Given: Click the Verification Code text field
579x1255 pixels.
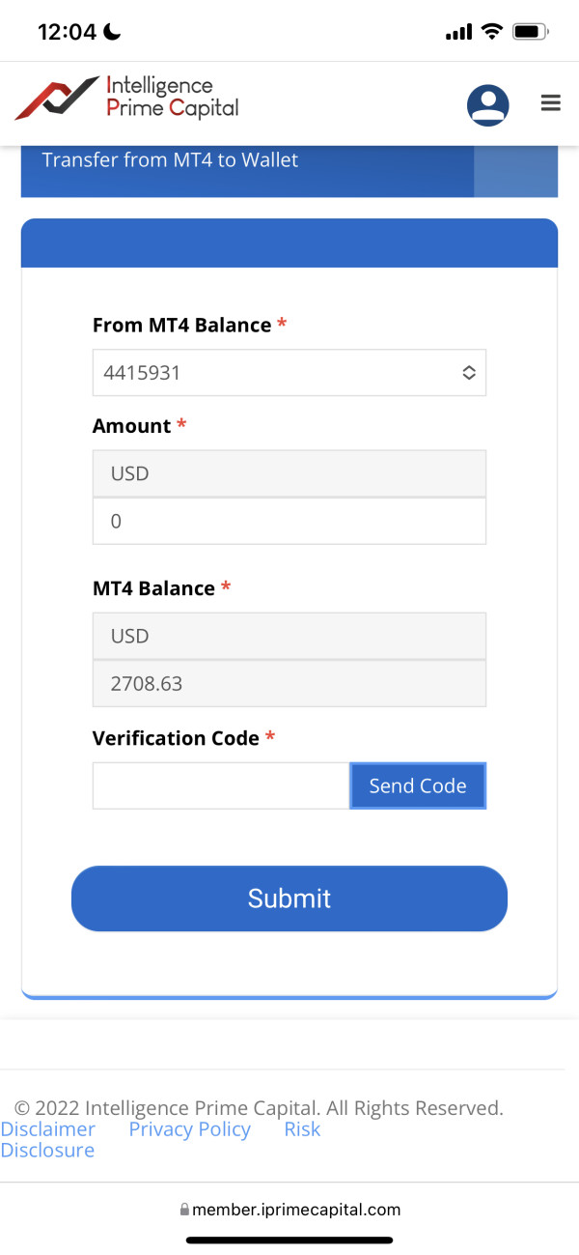Looking at the screenshot, I should pos(221,785).
